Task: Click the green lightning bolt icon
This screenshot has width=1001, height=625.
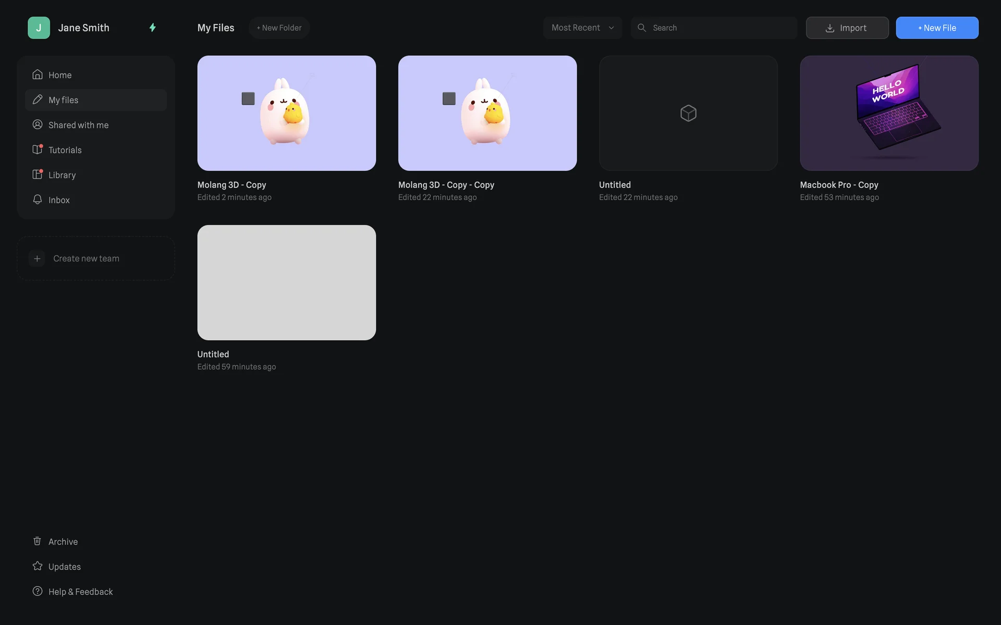Action: tap(152, 28)
